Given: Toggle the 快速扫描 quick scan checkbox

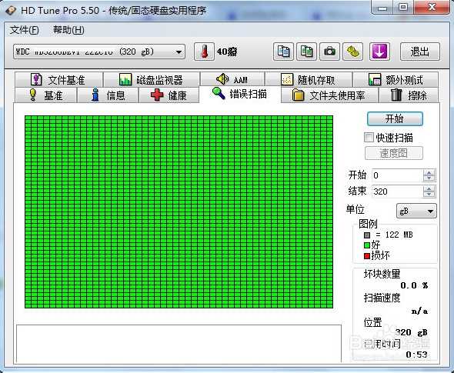Looking at the screenshot, I should coord(369,138).
